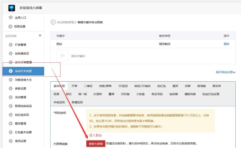Click the gear icon beside 打赏管理
This screenshot has width=241, height=148.
click(11, 45)
